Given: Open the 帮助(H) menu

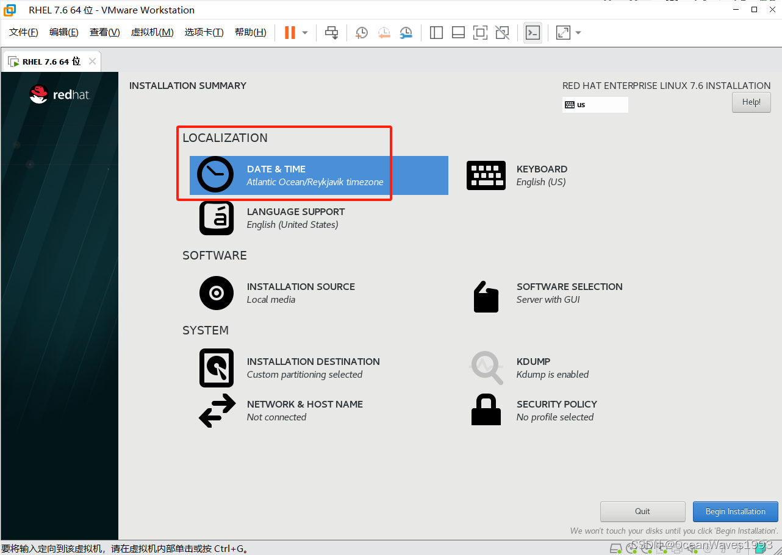Looking at the screenshot, I should [x=251, y=32].
